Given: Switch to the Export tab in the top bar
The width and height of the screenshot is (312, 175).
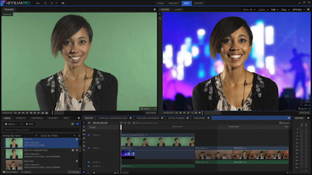Looking at the screenshot, I should click(x=199, y=3).
